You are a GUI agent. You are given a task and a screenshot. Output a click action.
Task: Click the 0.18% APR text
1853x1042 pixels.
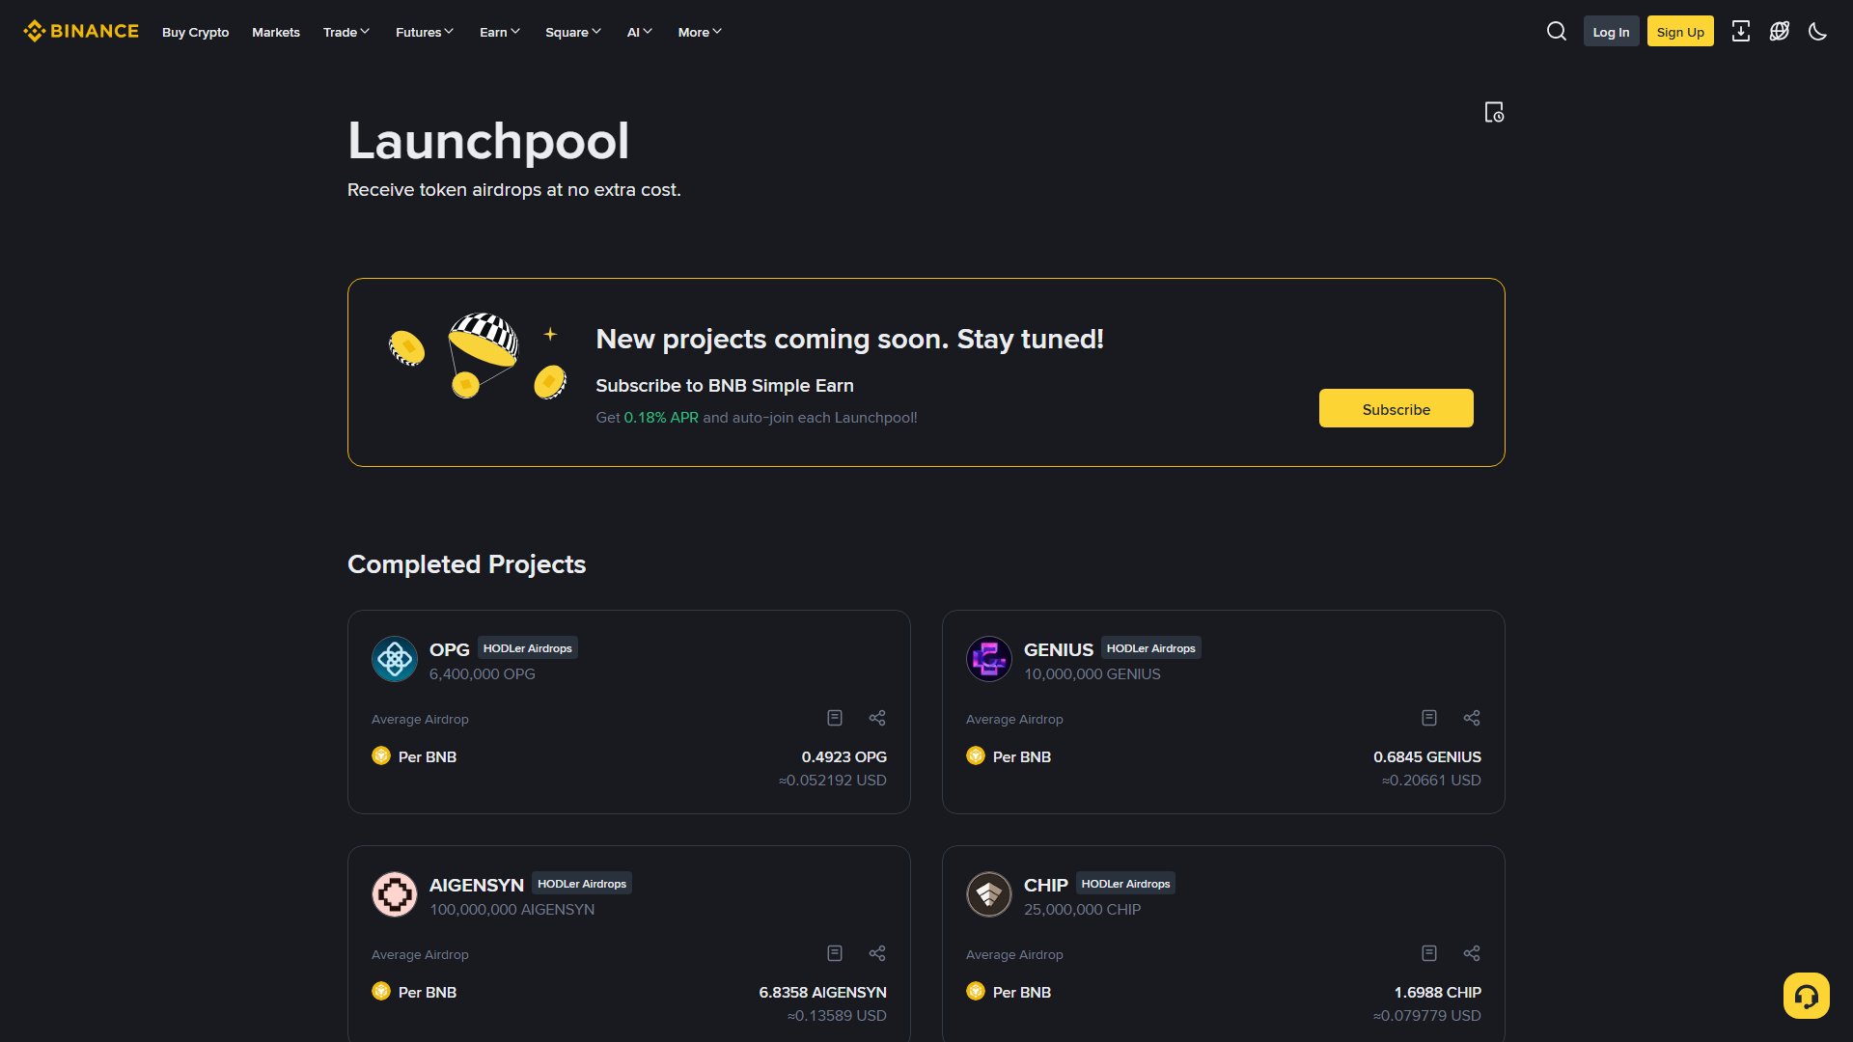661,418
